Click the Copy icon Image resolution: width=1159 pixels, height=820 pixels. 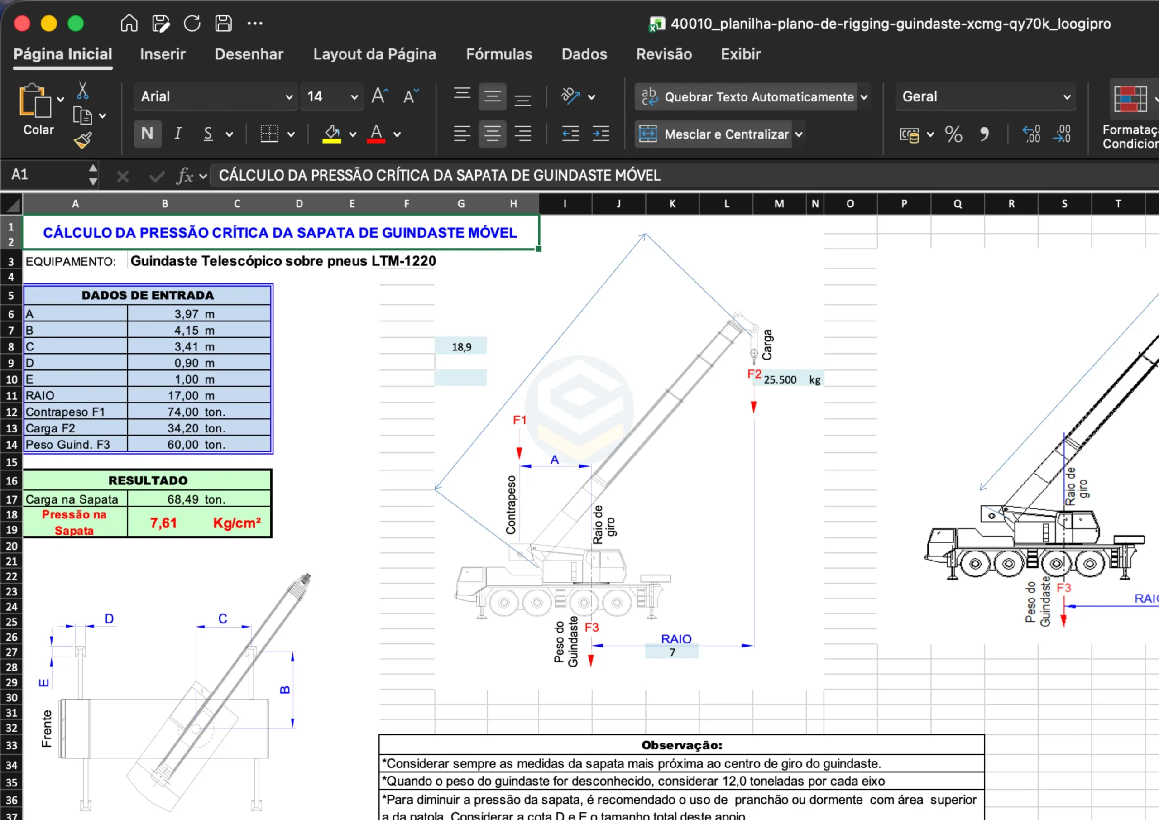[x=82, y=115]
